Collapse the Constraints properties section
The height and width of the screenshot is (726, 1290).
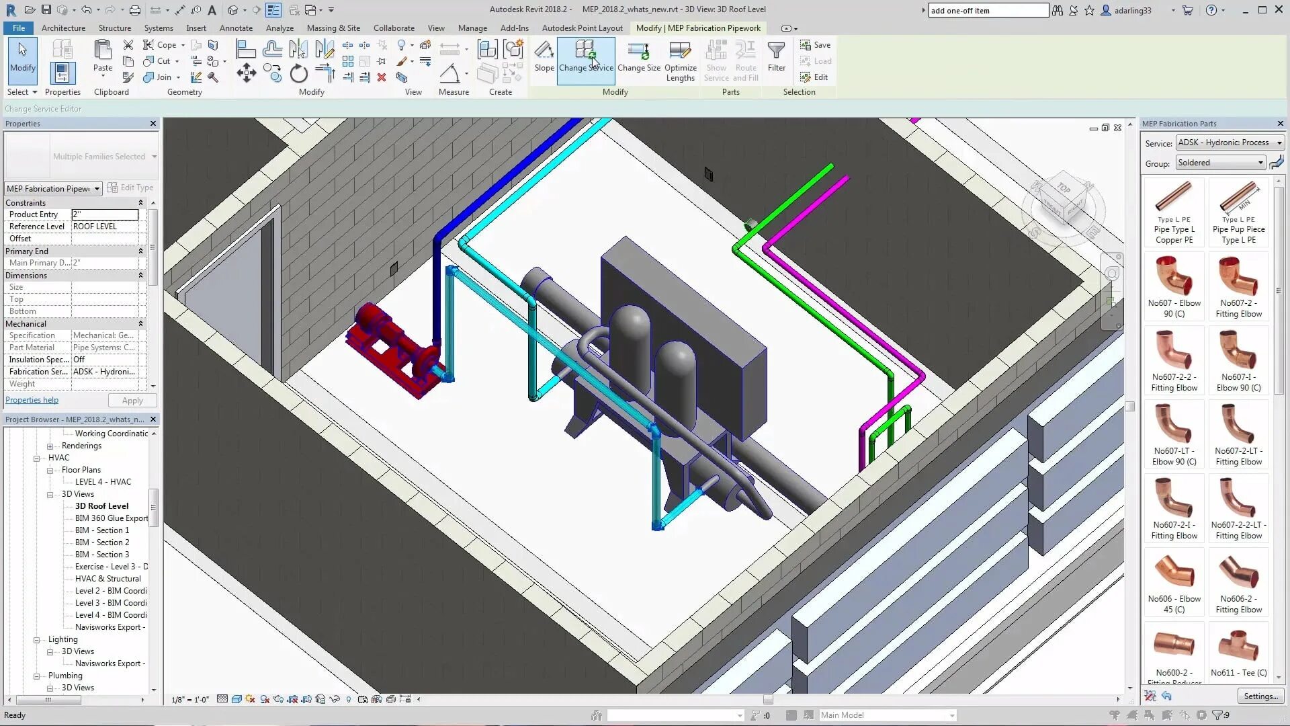pyautogui.click(x=140, y=203)
